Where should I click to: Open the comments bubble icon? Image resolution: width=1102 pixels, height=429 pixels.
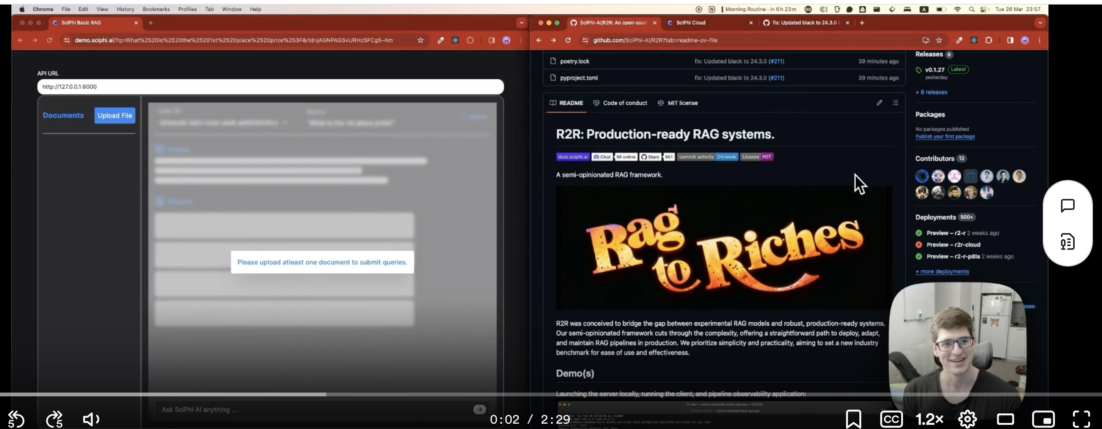1067,206
